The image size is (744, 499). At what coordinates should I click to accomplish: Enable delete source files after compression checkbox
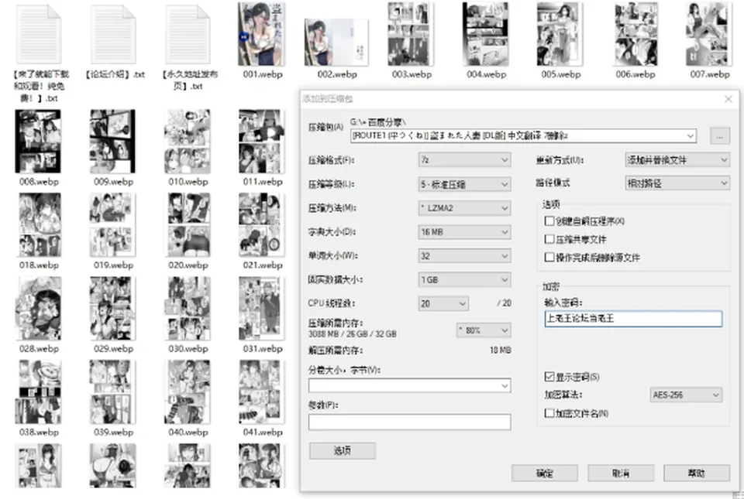[x=549, y=257]
